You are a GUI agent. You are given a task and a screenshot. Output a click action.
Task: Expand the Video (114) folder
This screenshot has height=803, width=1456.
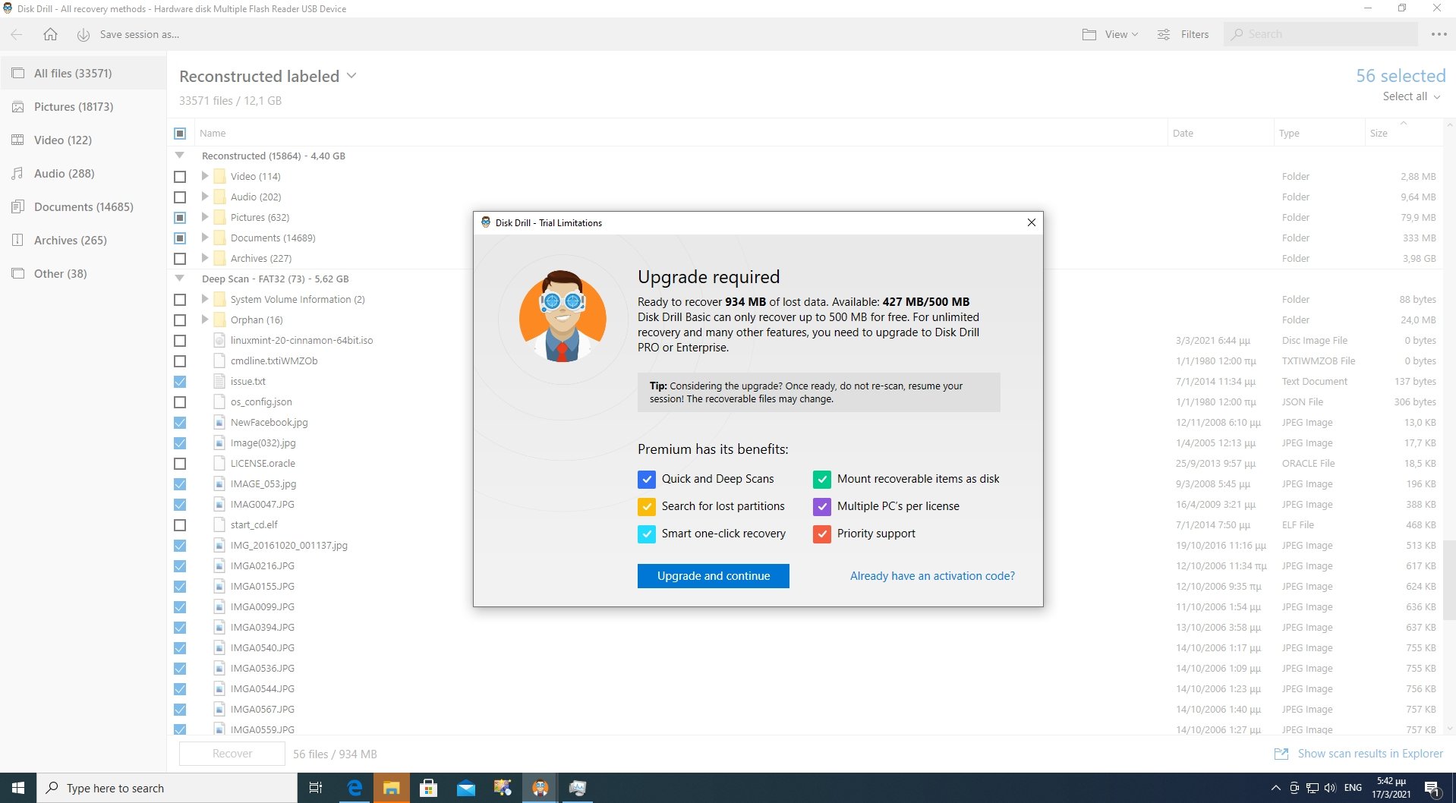tap(205, 176)
